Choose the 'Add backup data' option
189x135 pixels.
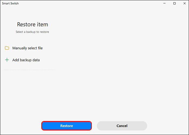(26, 60)
